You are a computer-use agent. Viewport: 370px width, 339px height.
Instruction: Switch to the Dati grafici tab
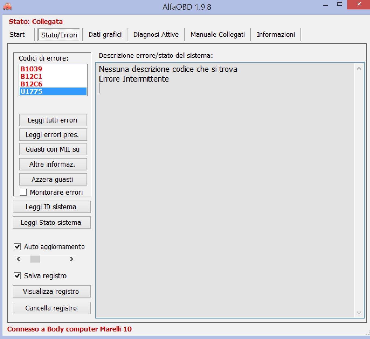pyautogui.click(x=105, y=35)
